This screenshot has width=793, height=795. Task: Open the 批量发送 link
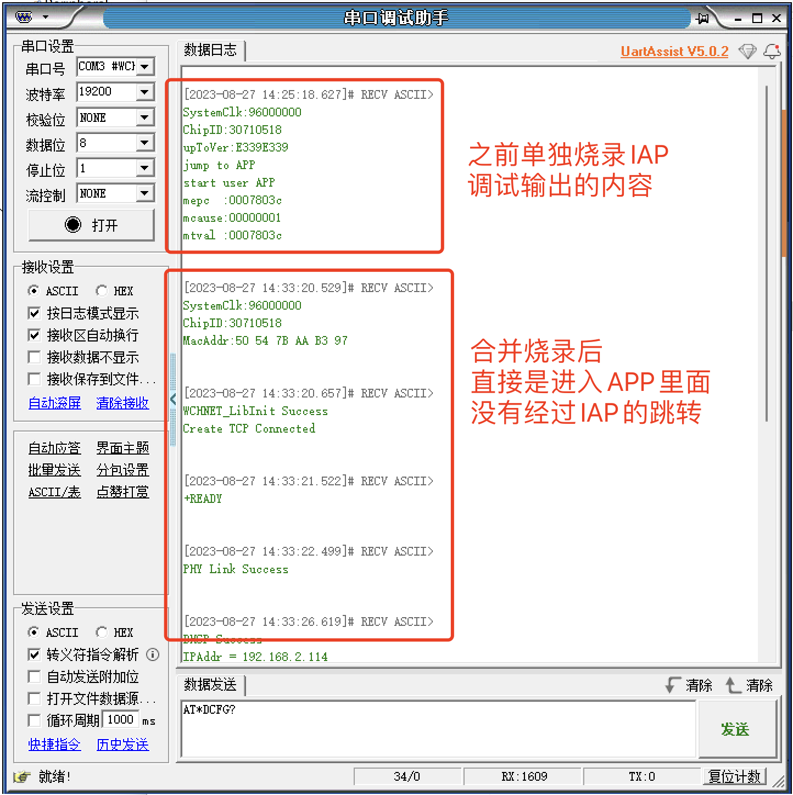[x=54, y=470]
